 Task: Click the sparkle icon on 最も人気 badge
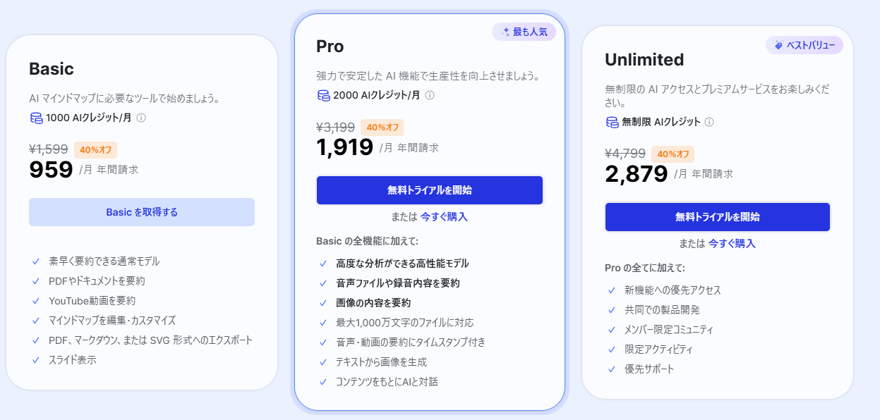click(x=505, y=32)
